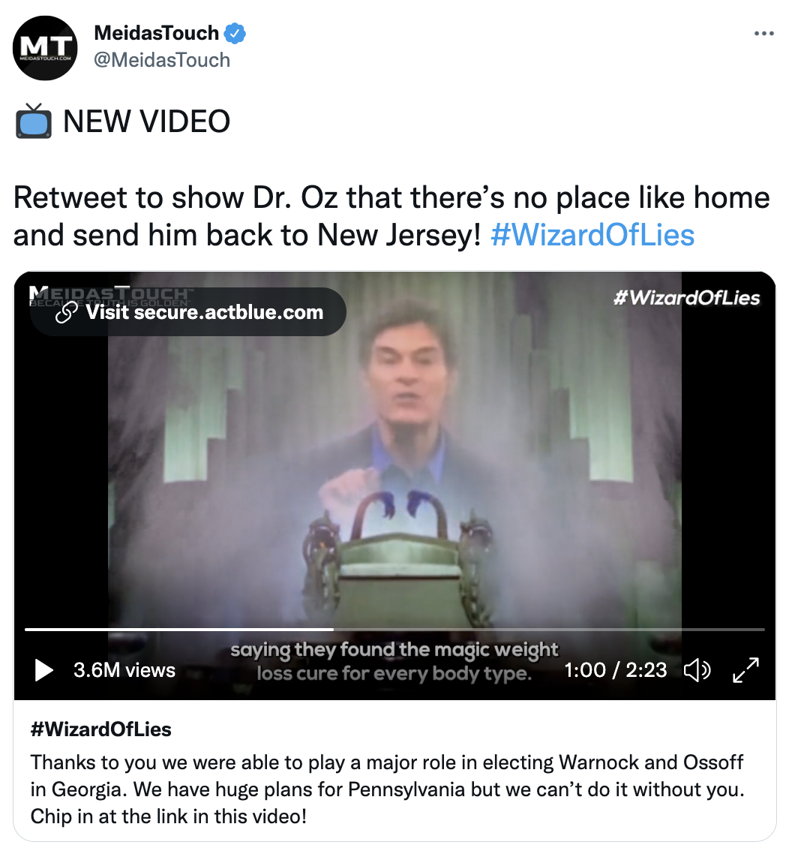Open the @MeidasTouch handle link

click(x=162, y=60)
